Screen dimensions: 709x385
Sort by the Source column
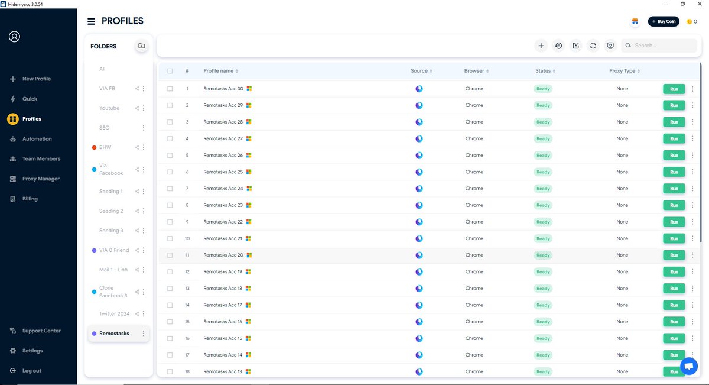pos(421,71)
